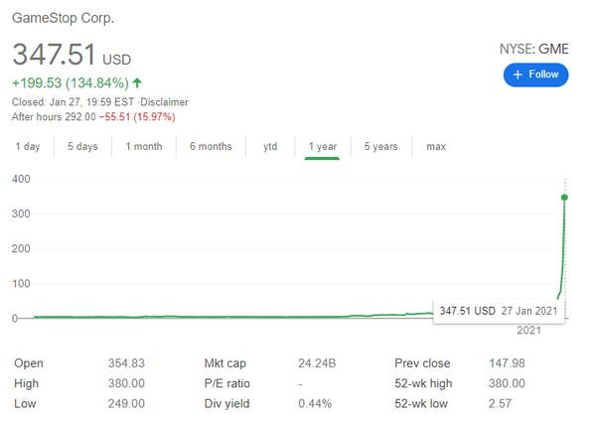The image size is (596, 424).
Task: Show the 6 months chart range
Action: 210,146
